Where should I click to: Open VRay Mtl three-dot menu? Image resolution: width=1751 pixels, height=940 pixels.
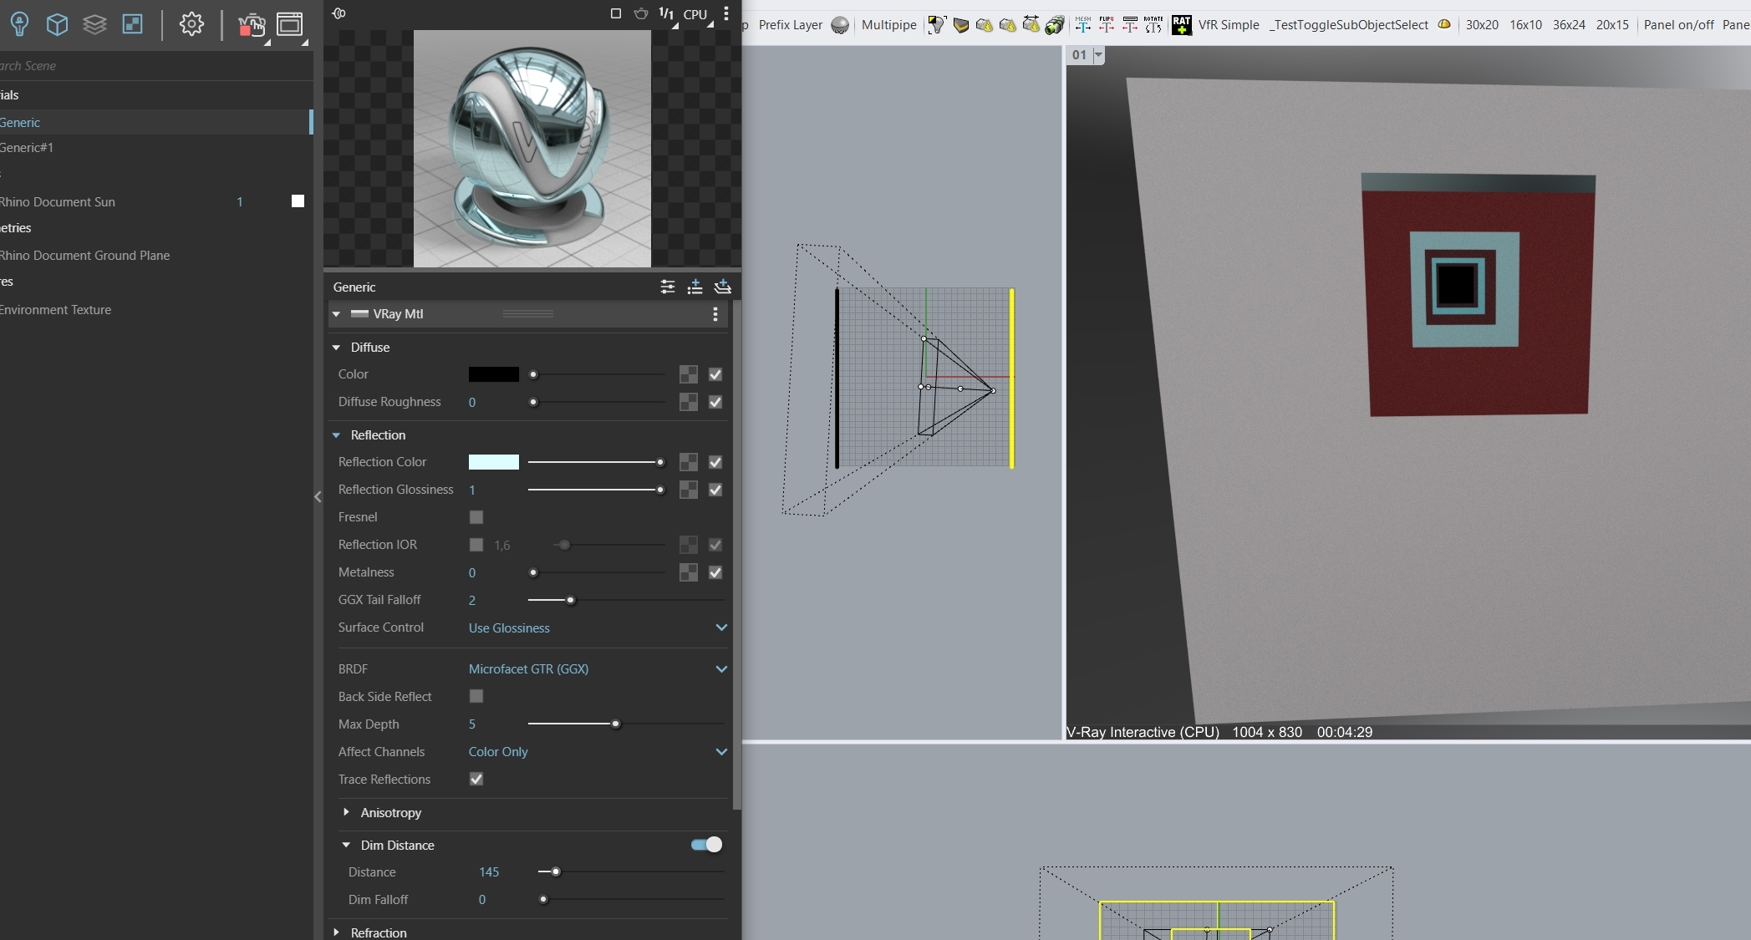pyautogui.click(x=715, y=313)
